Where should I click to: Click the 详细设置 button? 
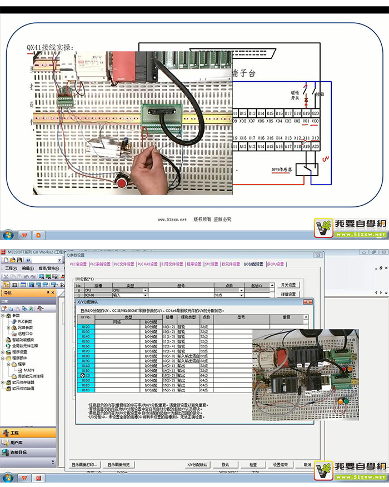(288, 294)
